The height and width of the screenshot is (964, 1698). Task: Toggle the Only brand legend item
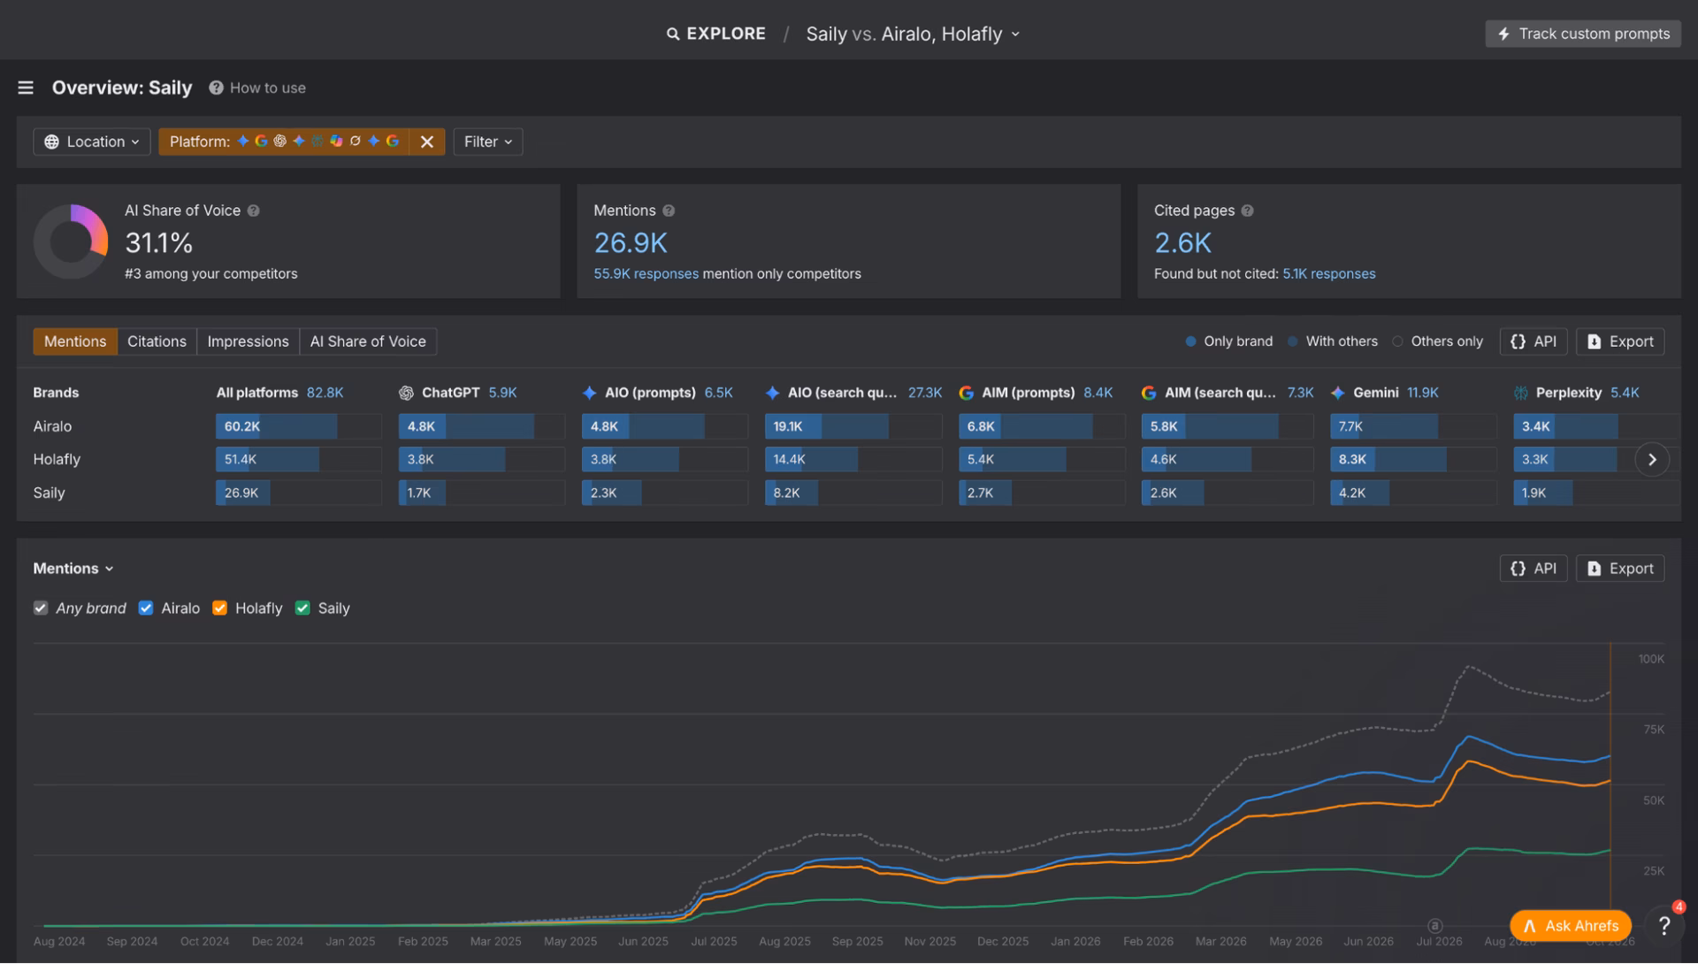[x=1229, y=341]
